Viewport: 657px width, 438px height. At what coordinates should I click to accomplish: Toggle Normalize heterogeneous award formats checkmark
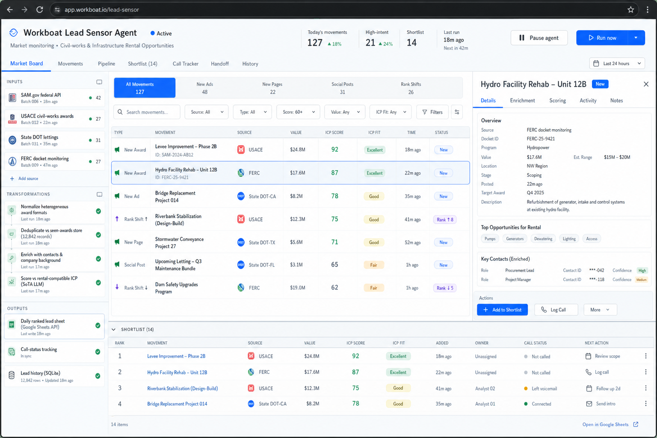[98, 211]
